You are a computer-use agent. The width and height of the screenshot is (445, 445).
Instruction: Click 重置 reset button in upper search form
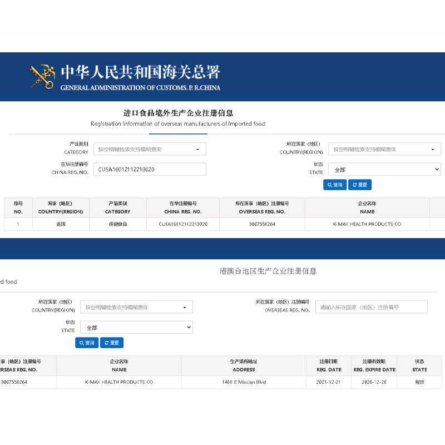pos(359,185)
